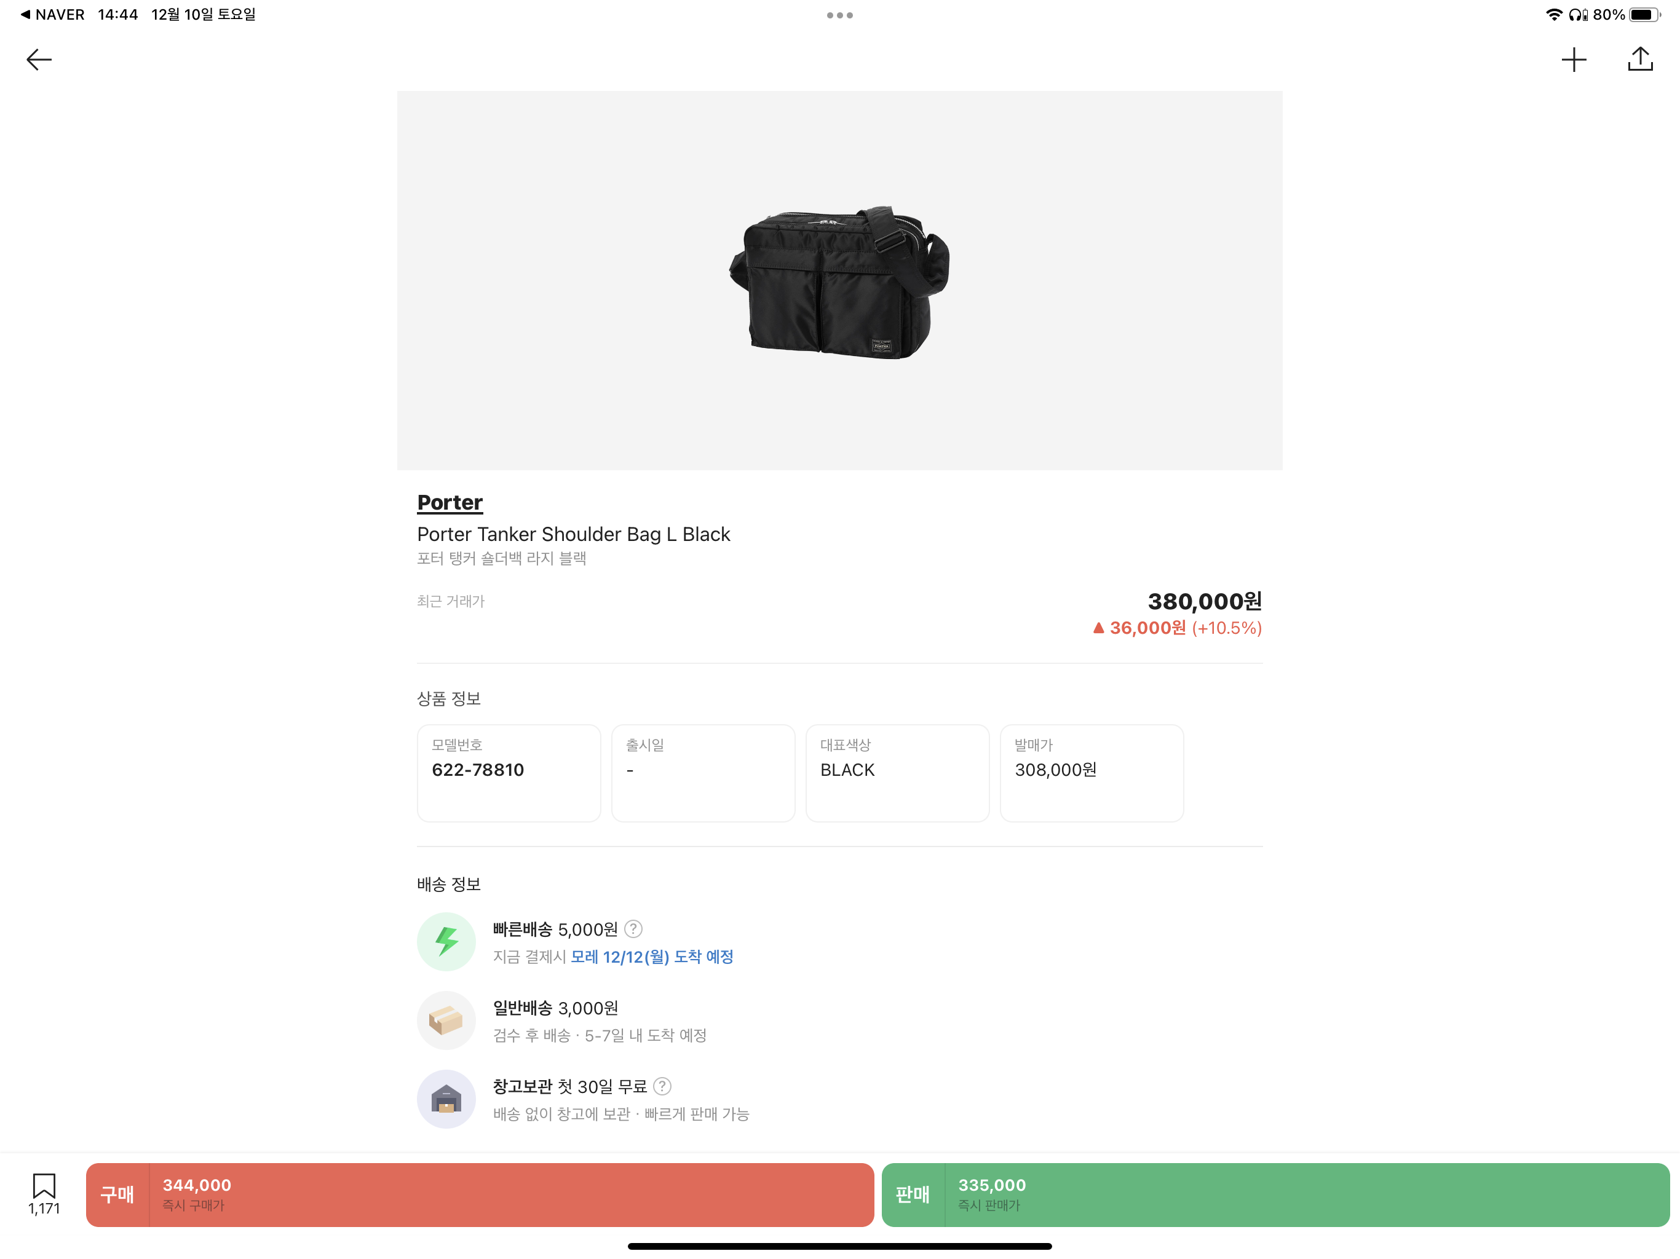Tap the 모레 12/12(월) 도착 예정 text
The width and height of the screenshot is (1680, 1259).
tap(652, 957)
